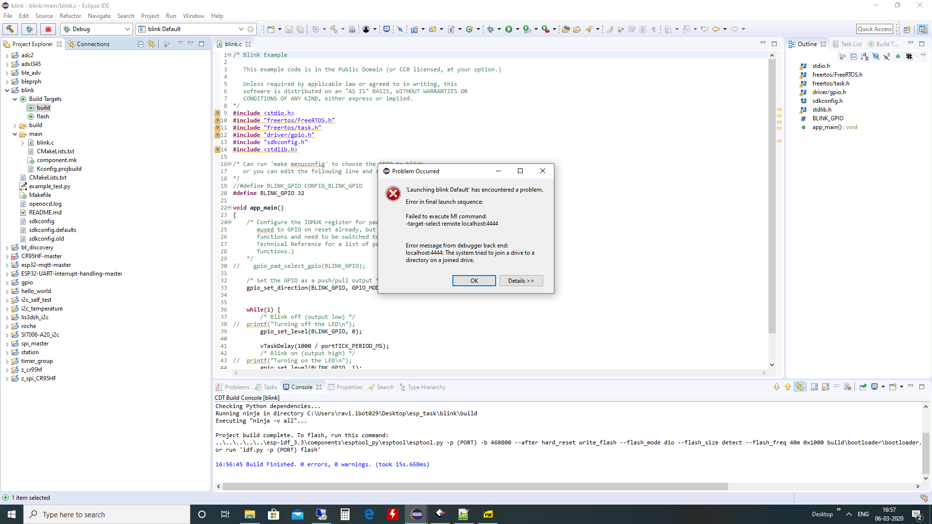Open the Debug launch mode dropdown
Viewport: 932px width, 524px height.
[128, 29]
